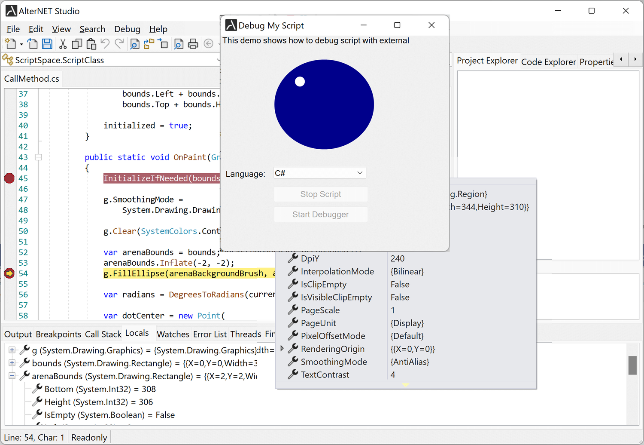
Task: Copy using the toolbar copy icon
Action: coord(77,43)
